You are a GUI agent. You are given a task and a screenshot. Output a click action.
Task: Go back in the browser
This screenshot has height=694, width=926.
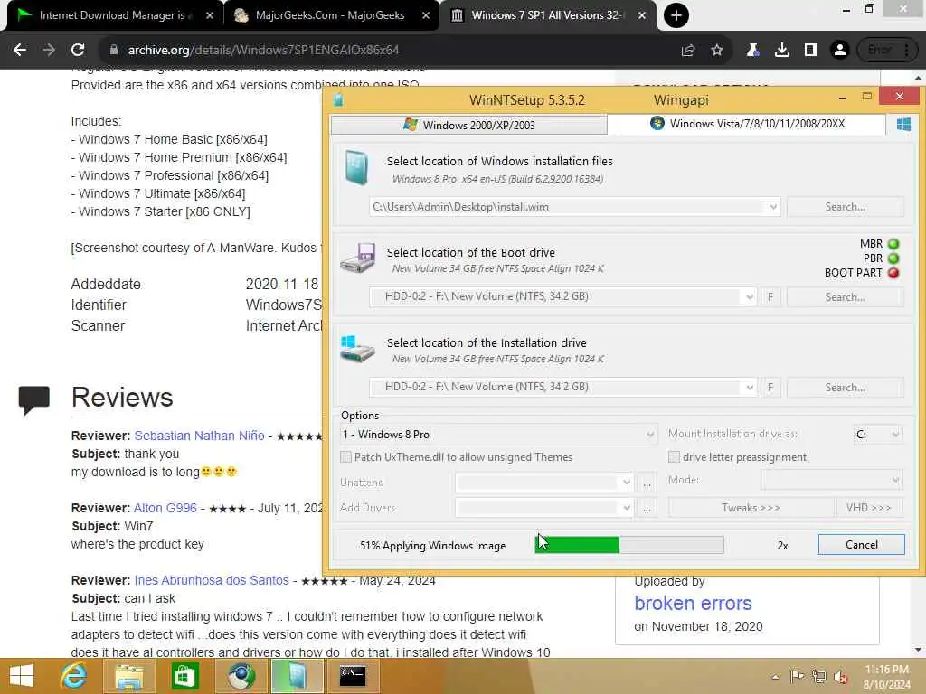(20, 51)
